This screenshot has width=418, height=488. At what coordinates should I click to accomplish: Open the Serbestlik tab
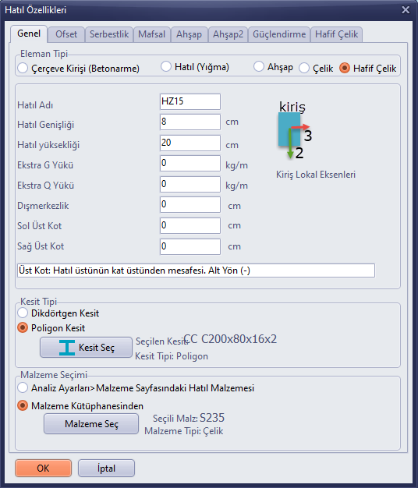pos(109,34)
